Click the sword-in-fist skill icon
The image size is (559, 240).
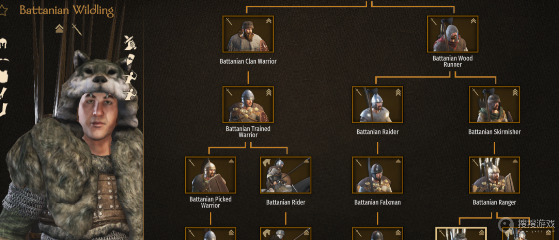pos(130,41)
